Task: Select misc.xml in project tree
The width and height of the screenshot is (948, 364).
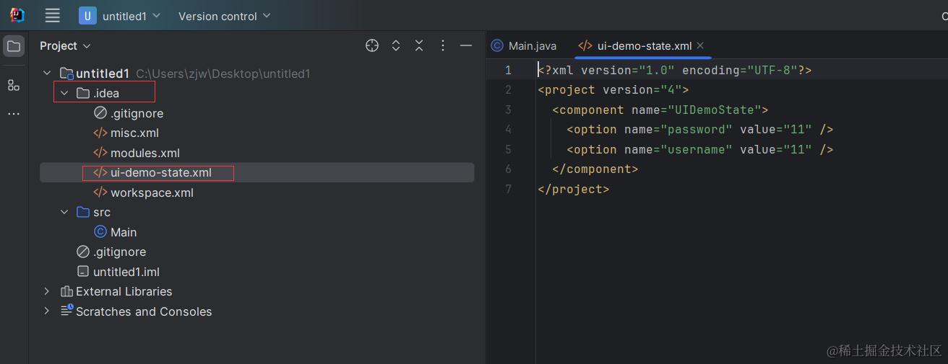Action: (134, 133)
